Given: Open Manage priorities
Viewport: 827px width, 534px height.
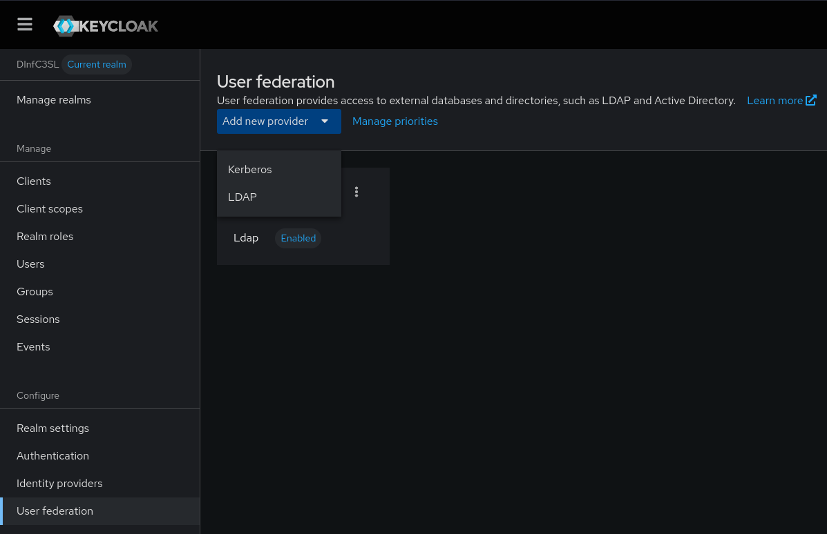Looking at the screenshot, I should (x=395, y=121).
